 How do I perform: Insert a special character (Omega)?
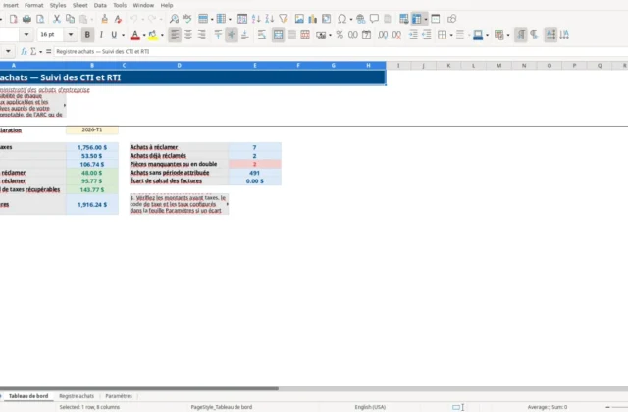pos(342,19)
